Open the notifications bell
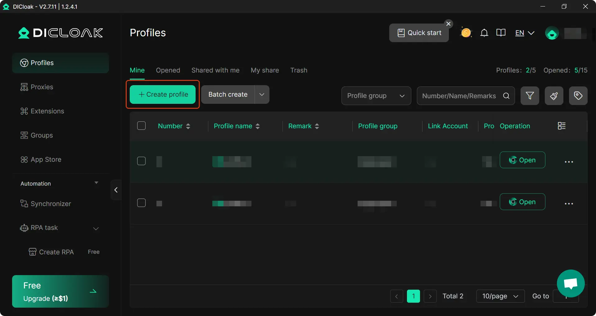 (x=484, y=33)
